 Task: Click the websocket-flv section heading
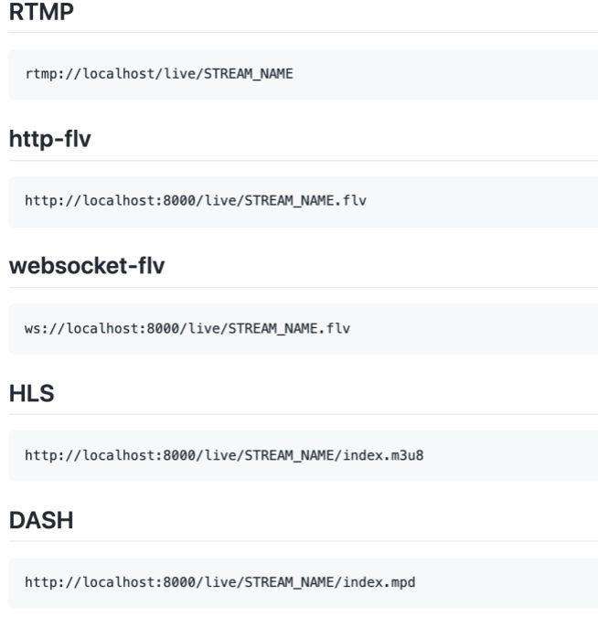pyautogui.click(x=87, y=265)
